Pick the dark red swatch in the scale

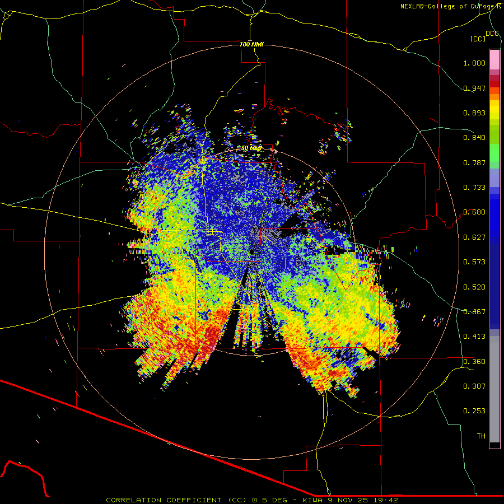click(x=494, y=84)
